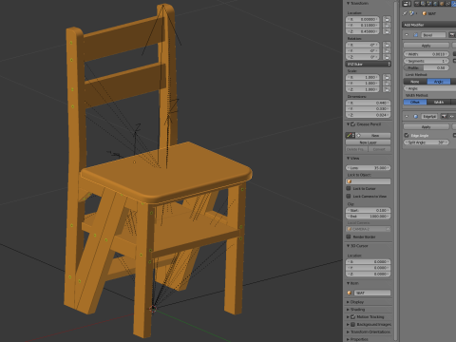This screenshot has width=456, height=342.
Task: Select Width as Width Method
Action: [439, 103]
